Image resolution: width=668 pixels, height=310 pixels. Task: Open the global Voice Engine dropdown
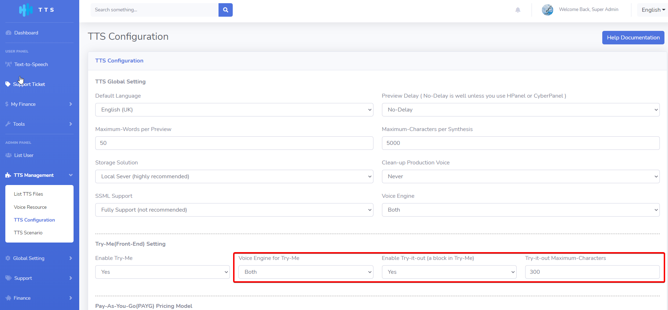click(521, 210)
